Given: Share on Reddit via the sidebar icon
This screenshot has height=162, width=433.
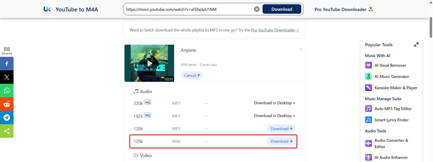Looking at the screenshot, I should click(x=6, y=104).
